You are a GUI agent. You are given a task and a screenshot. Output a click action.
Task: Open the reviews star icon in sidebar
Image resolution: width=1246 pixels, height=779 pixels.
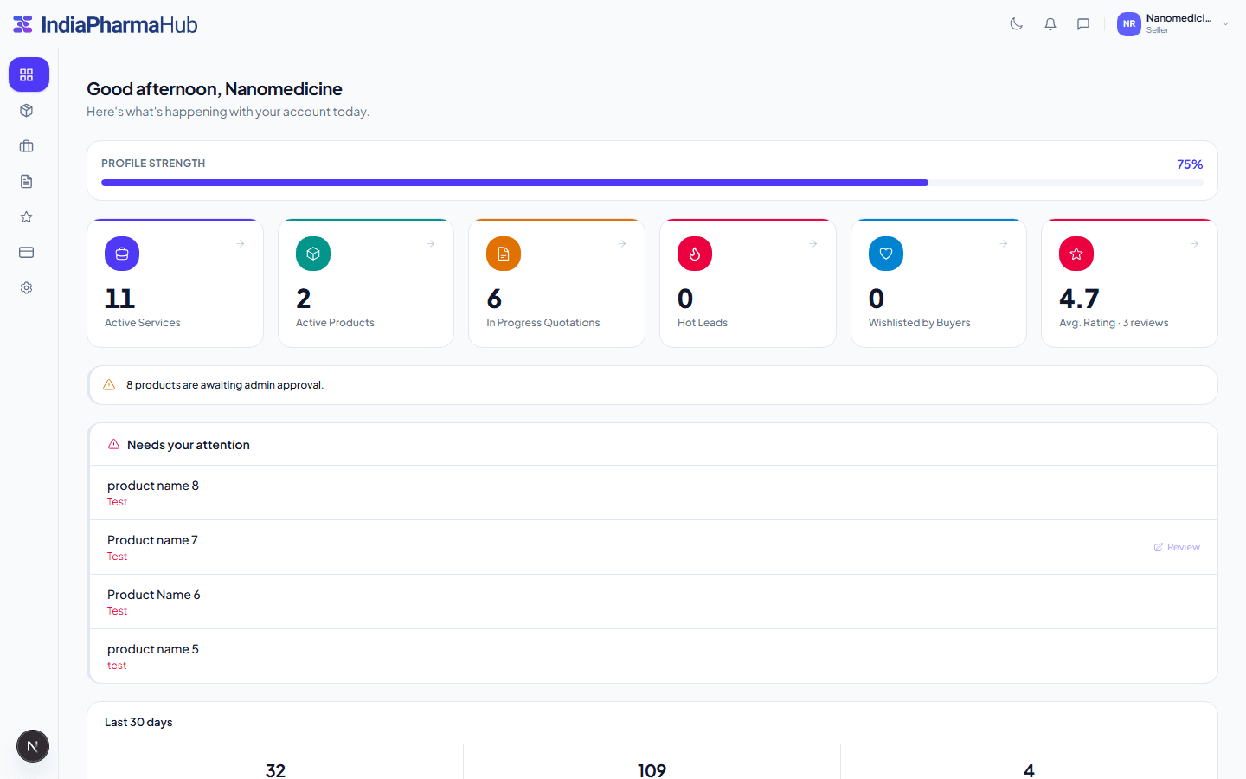coord(27,217)
